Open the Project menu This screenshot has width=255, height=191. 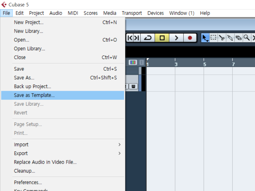pyautogui.click(x=36, y=13)
